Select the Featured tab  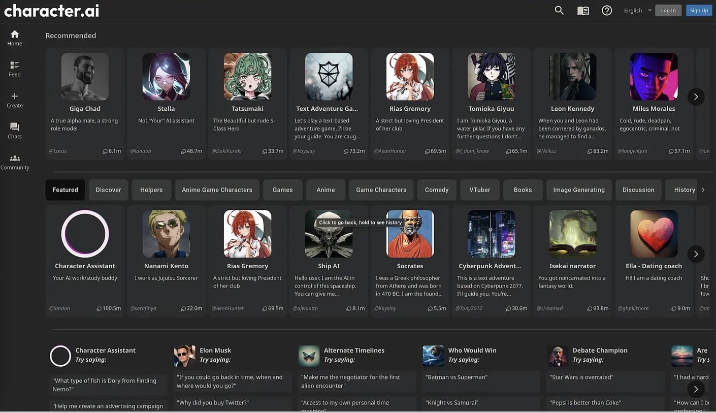[x=65, y=189]
